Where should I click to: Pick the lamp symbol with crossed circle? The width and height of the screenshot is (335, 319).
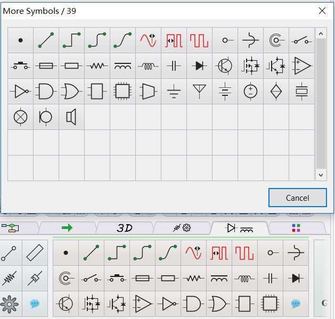coord(21,117)
